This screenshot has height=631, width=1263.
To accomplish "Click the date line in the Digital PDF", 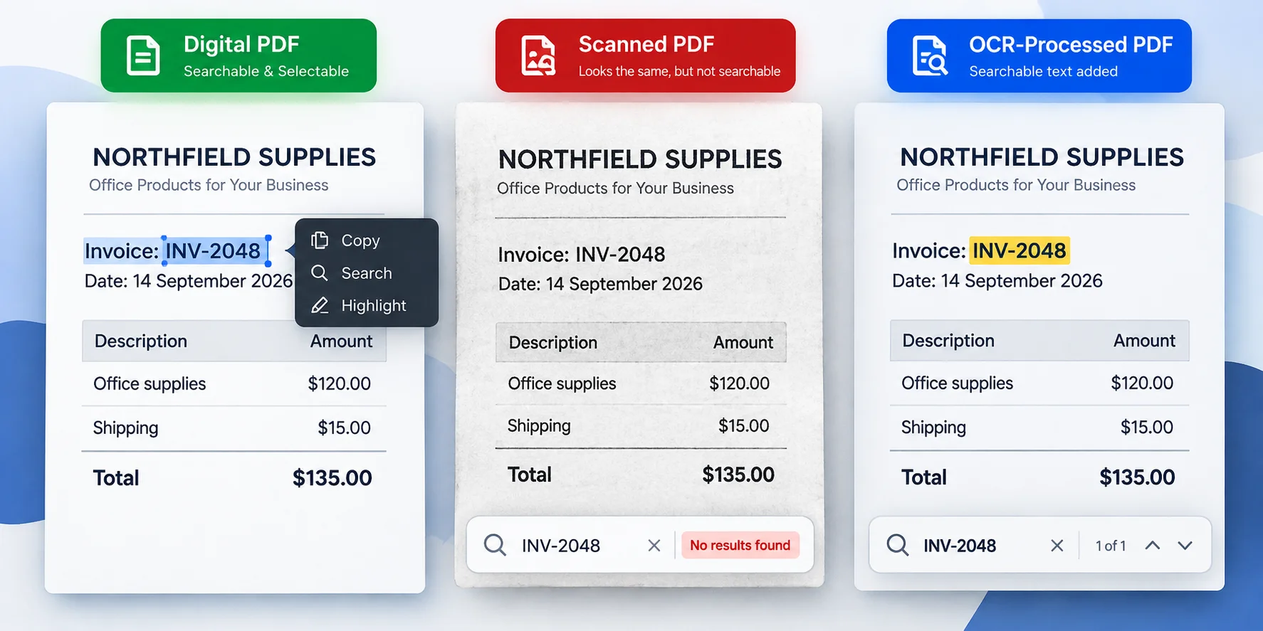I will click(189, 281).
